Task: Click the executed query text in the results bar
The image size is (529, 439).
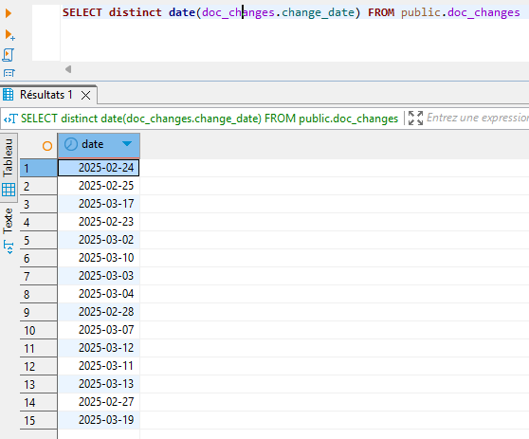Action: click(210, 119)
